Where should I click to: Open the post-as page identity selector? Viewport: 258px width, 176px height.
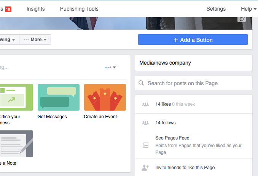[110, 67]
